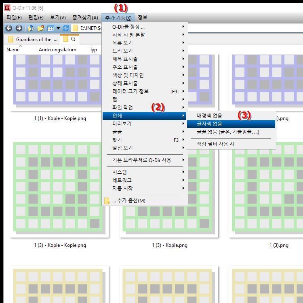
Task: Expand the 색상 및 디자인 submenu
Action: (x=145, y=75)
